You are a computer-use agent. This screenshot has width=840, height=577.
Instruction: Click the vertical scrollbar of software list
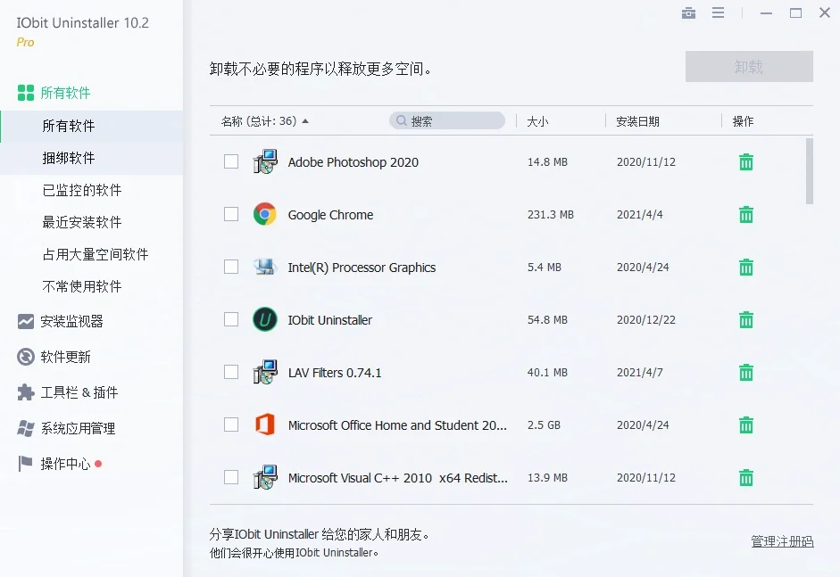point(810,170)
